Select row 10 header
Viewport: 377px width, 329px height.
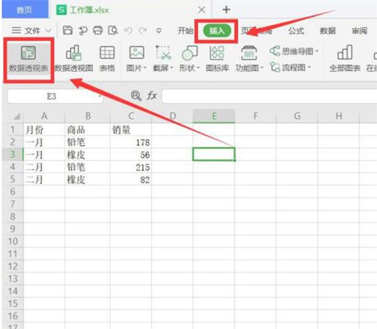point(13,241)
